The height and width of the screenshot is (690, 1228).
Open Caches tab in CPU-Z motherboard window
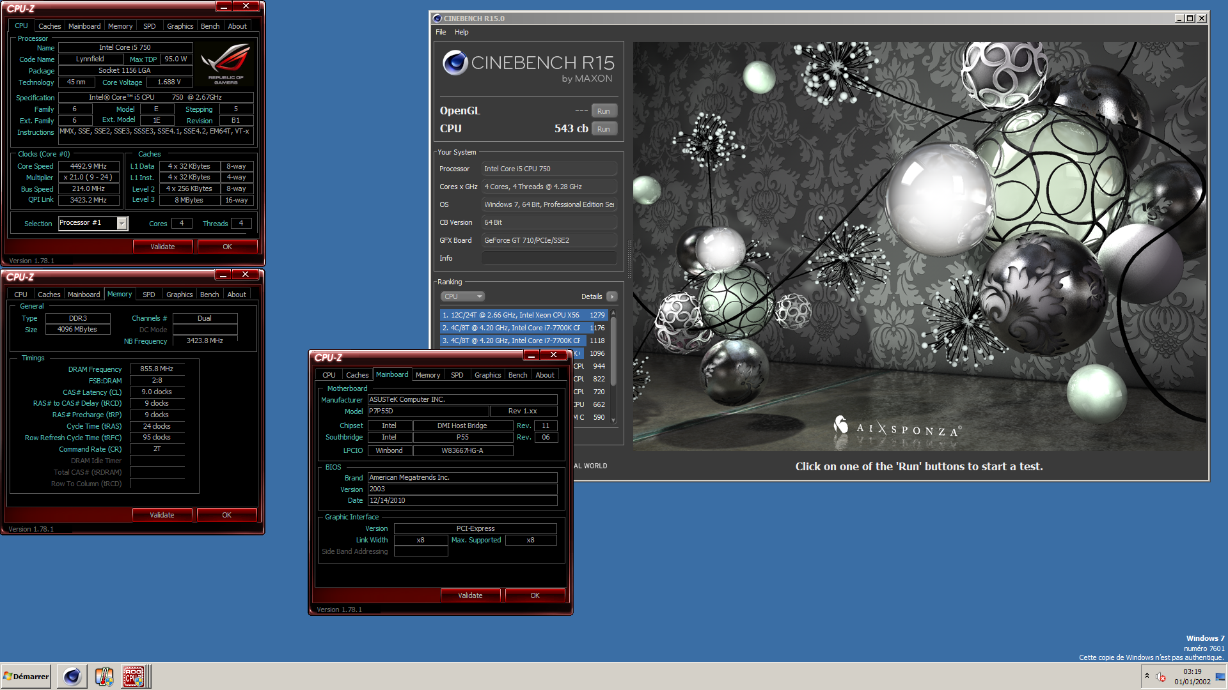coord(357,375)
